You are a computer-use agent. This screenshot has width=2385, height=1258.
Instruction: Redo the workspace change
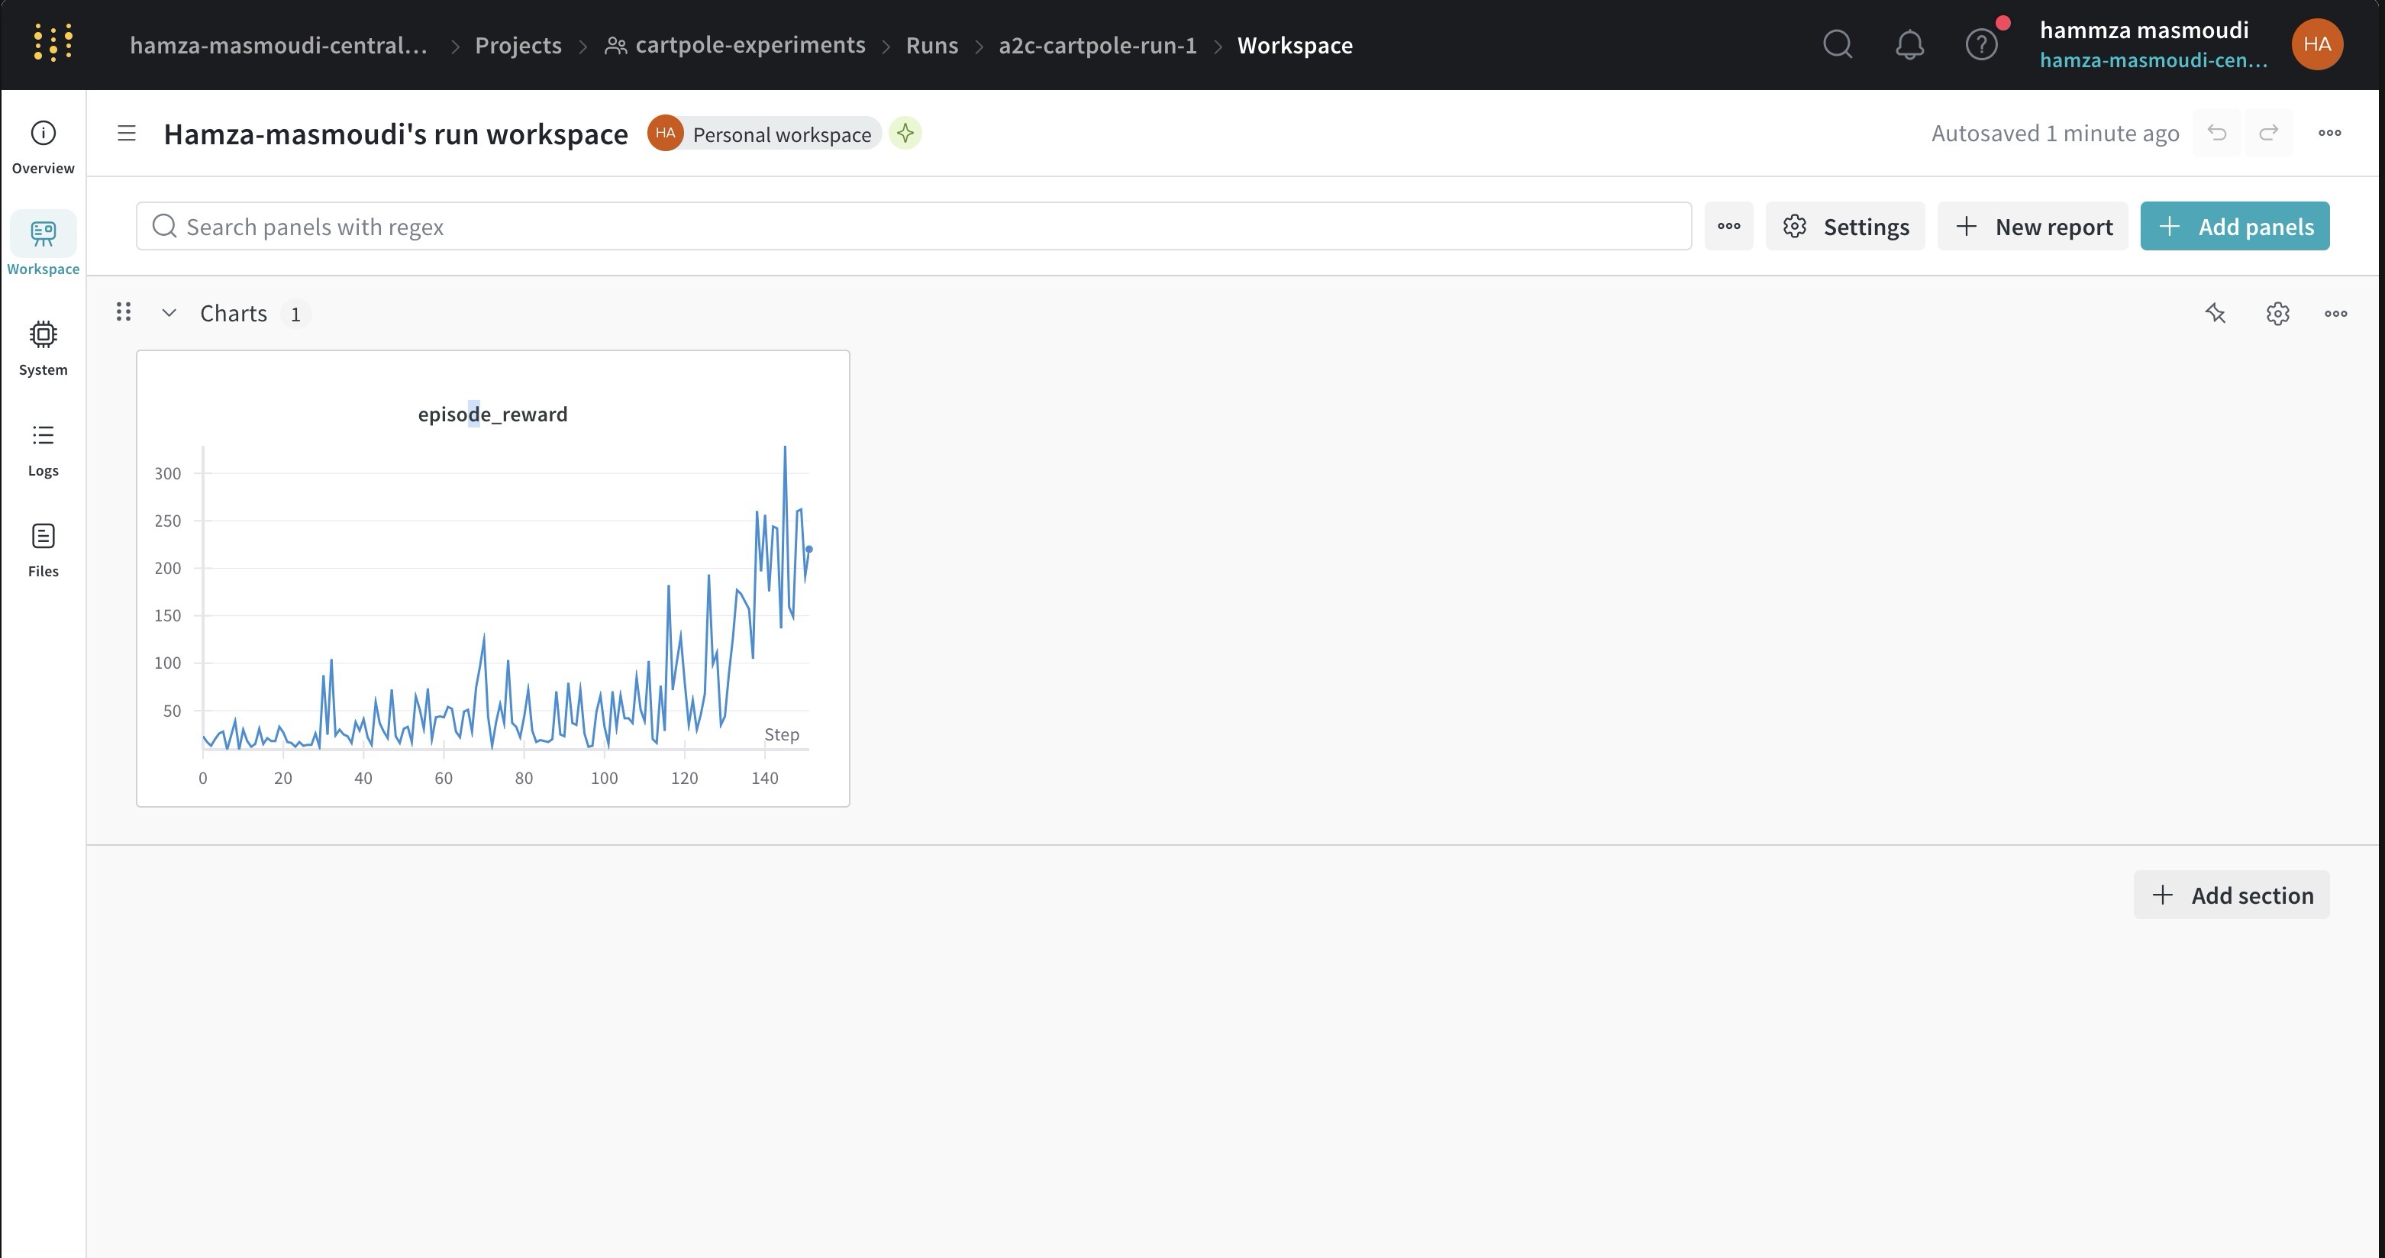2268,134
